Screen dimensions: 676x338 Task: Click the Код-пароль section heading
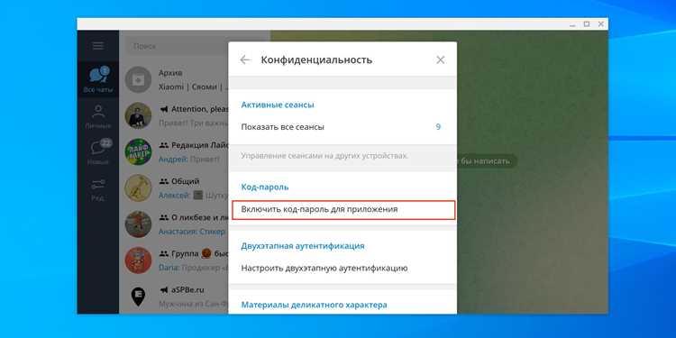[x=265, y=187]
